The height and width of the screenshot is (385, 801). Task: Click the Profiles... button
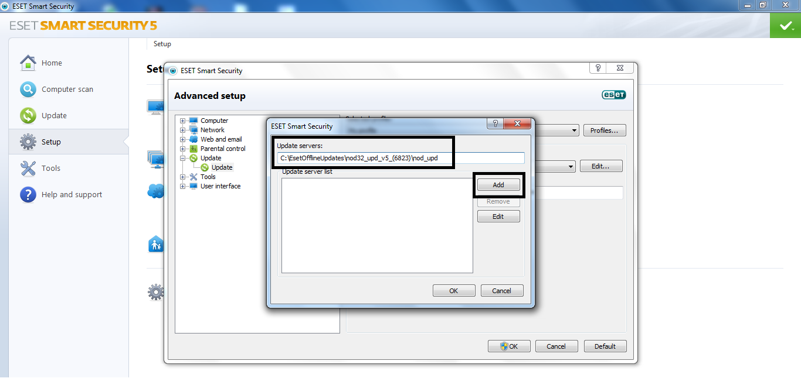[605, 130]
